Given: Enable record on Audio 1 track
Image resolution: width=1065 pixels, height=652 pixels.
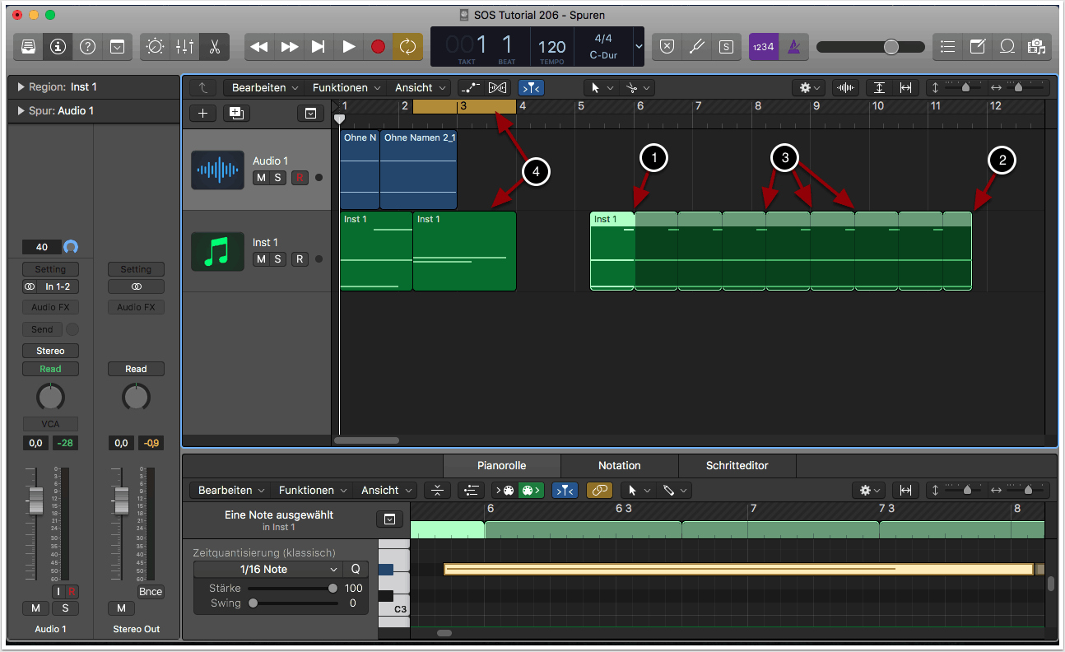Looking at the screenshot, I should click(300, 178).
